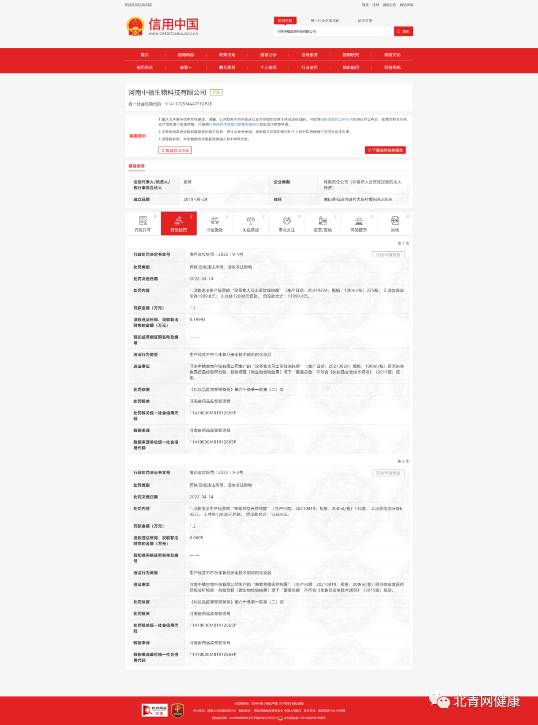Click the 重点关注 target icon
This screenshot has height=725, width=538.
pyautogui.click(x=287, y=220)
